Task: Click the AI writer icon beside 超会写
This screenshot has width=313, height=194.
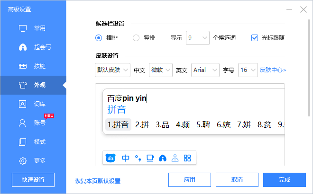Action: (23, 47)
